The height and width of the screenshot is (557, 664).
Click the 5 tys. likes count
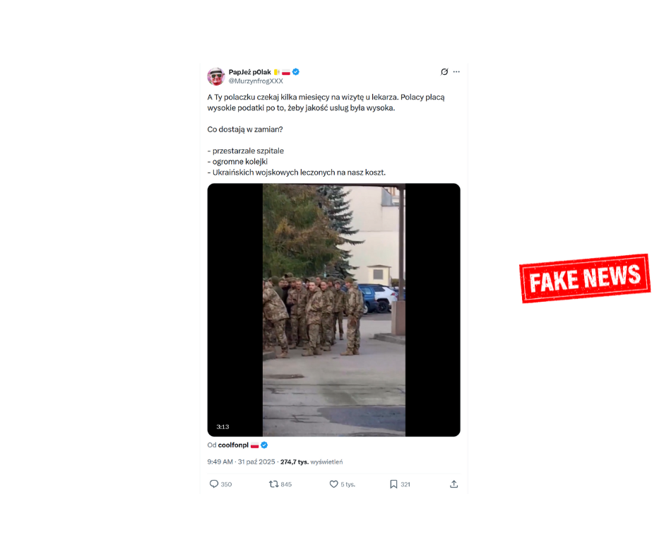348,484
